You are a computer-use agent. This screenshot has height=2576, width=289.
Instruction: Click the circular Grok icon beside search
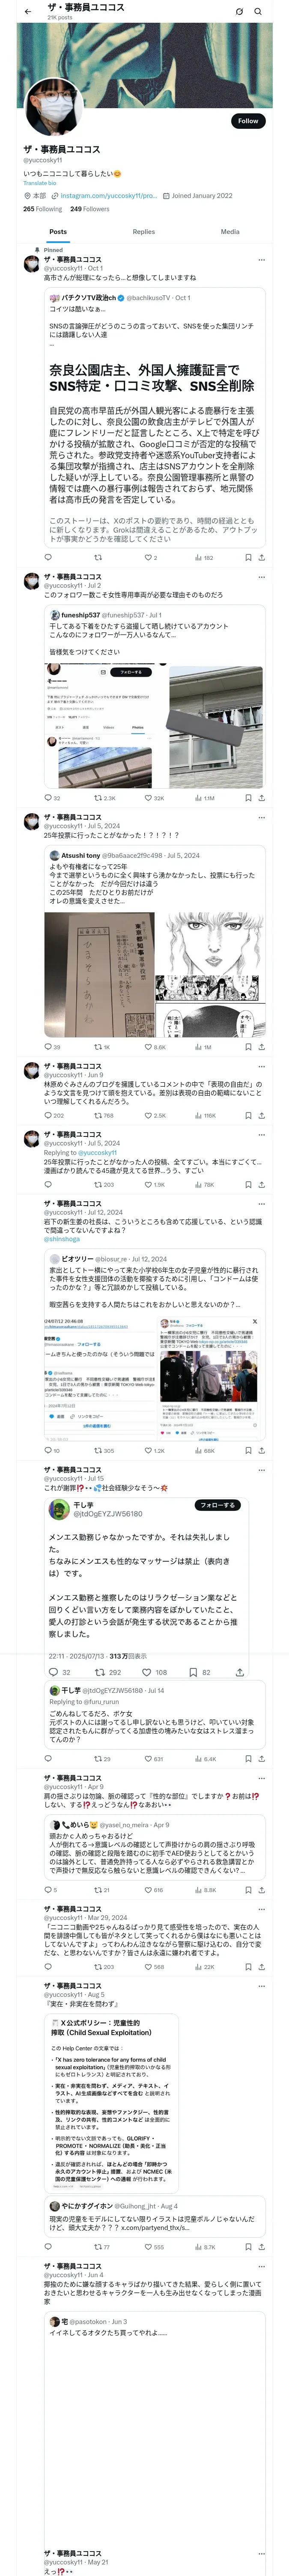click(239, 11)
